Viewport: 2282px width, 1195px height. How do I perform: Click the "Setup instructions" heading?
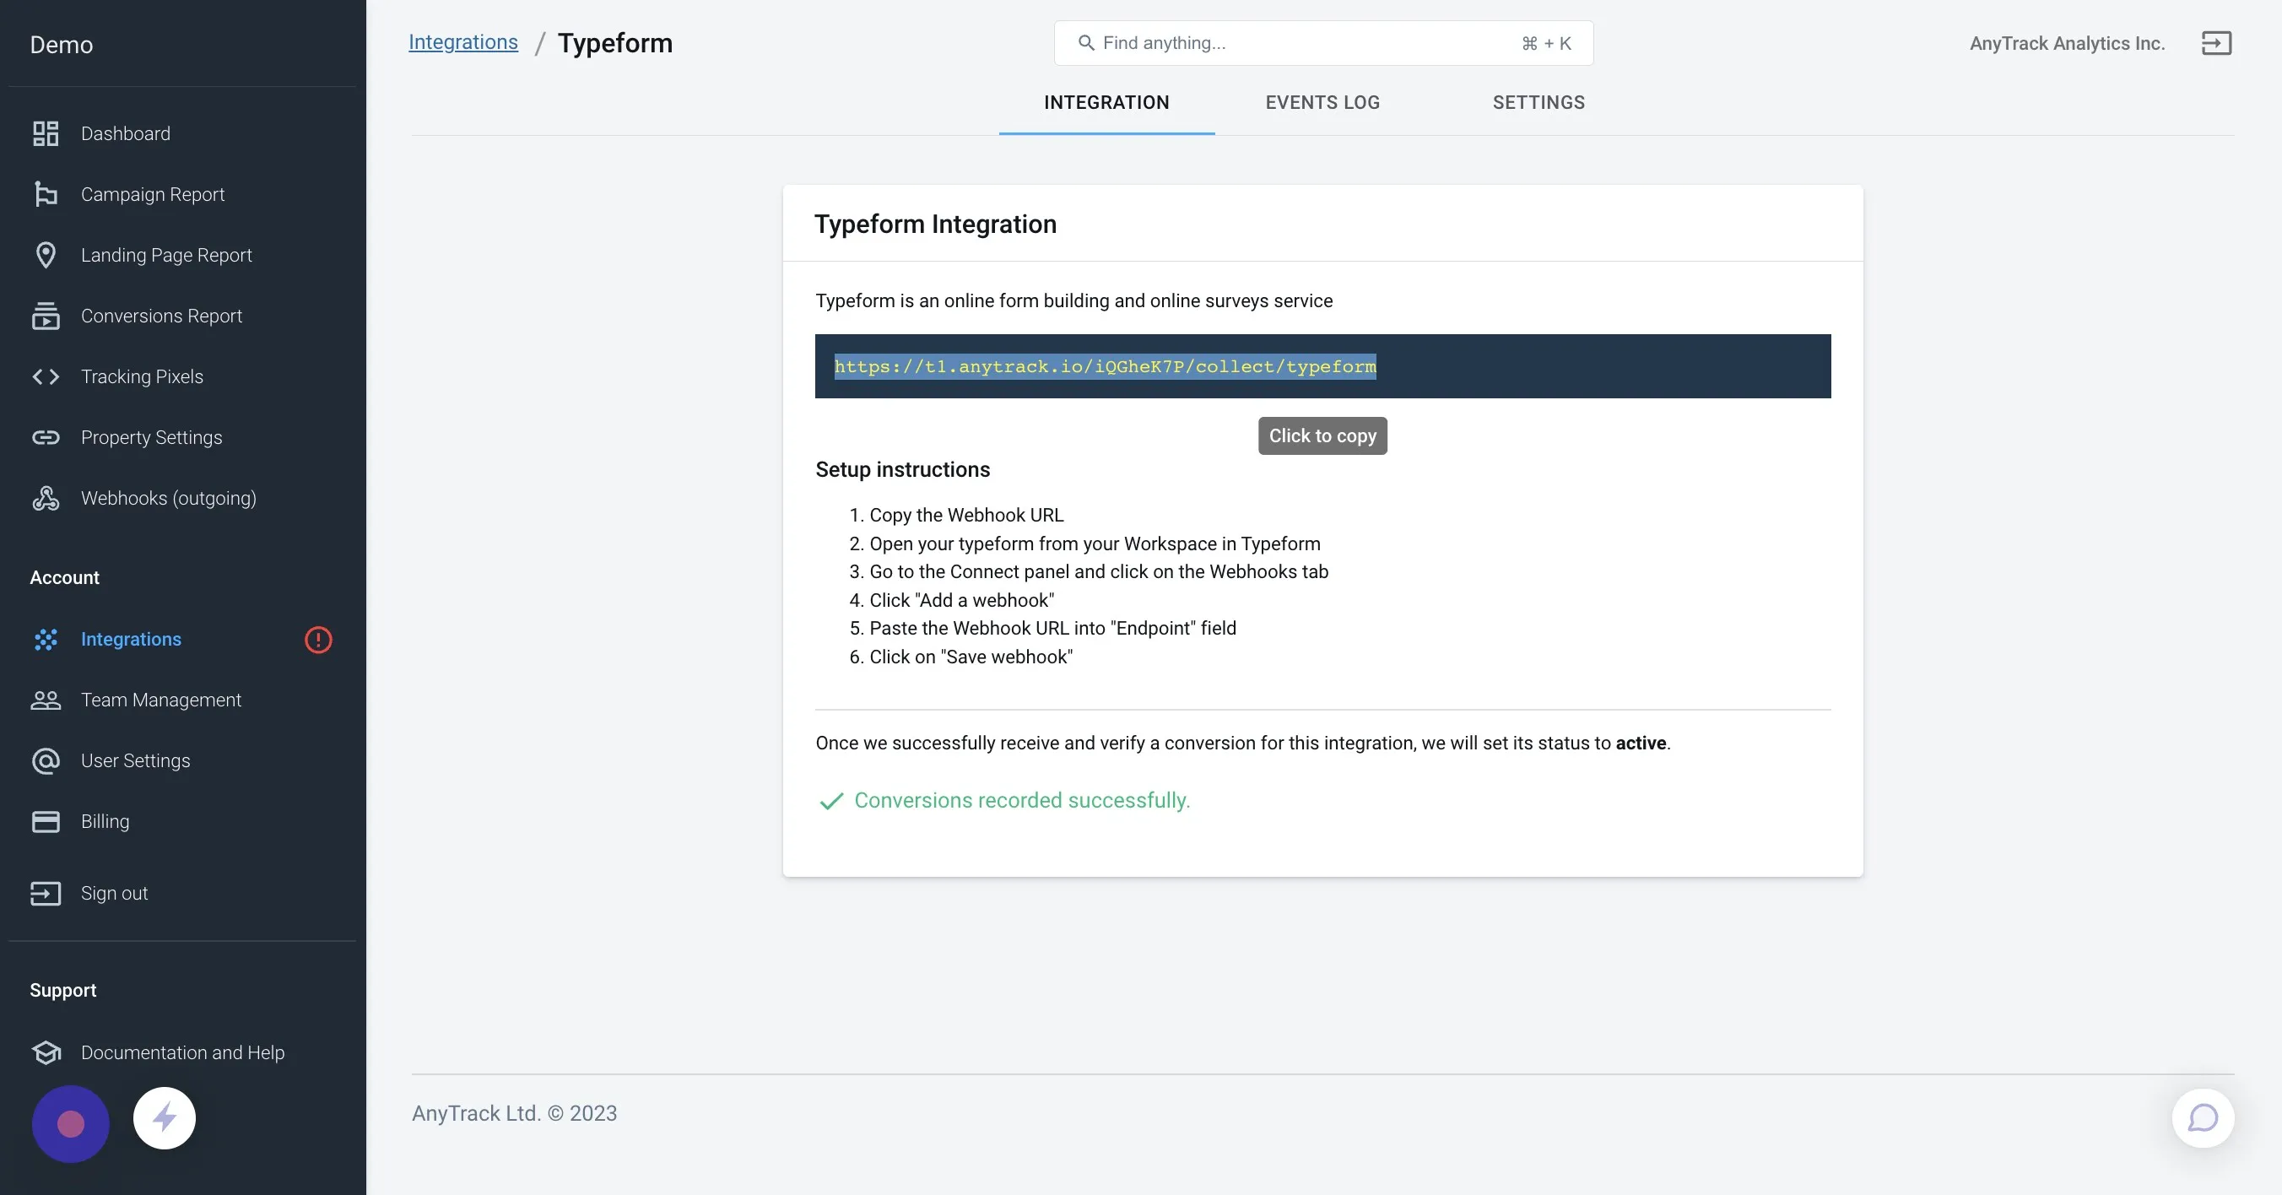(x=903, y=469)
